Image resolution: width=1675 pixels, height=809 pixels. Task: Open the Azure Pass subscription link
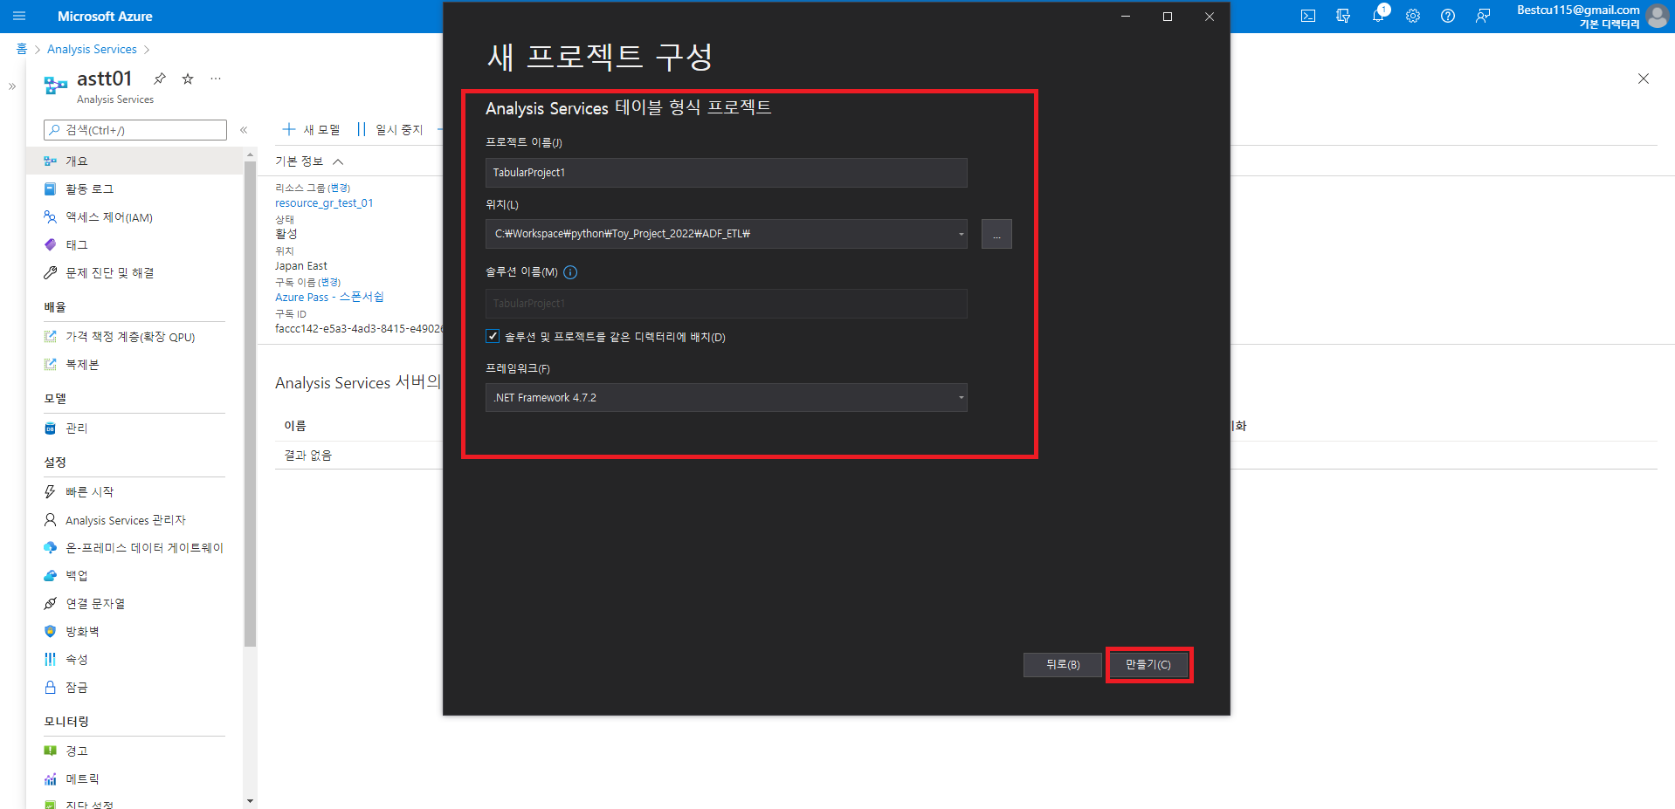pos(329,297)
